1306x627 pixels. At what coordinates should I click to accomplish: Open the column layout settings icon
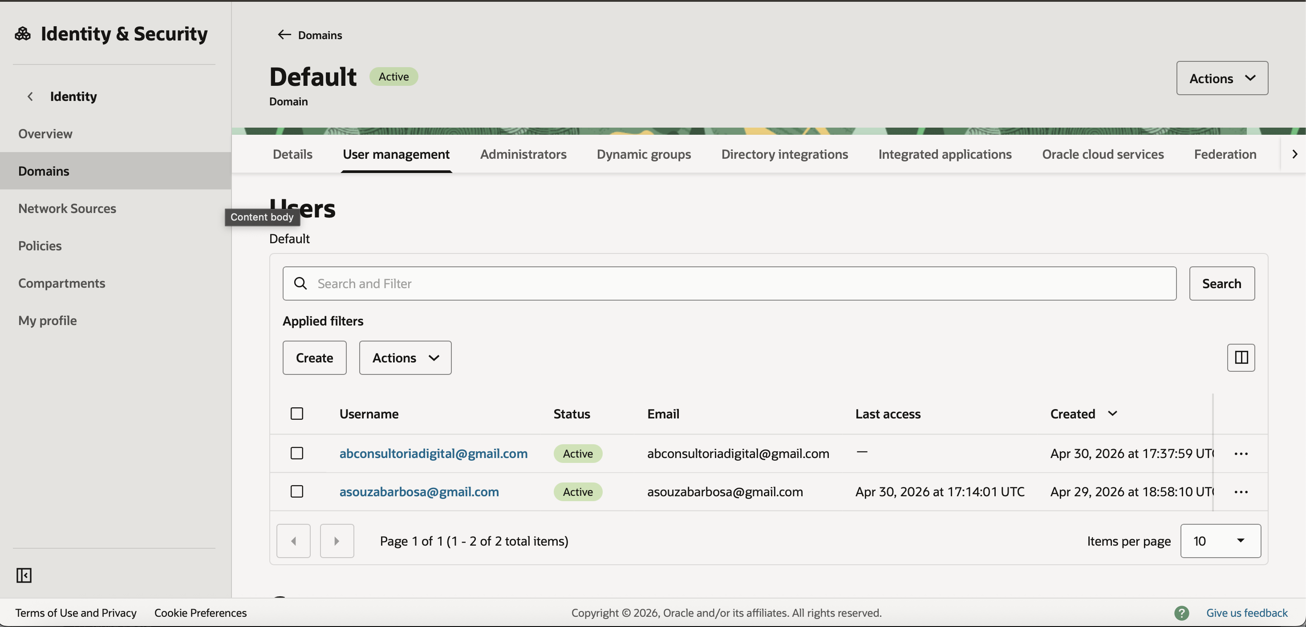click(1241, 358)
